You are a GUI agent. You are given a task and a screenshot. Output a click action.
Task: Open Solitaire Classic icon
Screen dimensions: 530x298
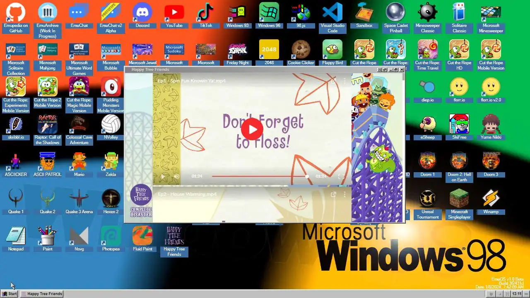coord(459,18)
